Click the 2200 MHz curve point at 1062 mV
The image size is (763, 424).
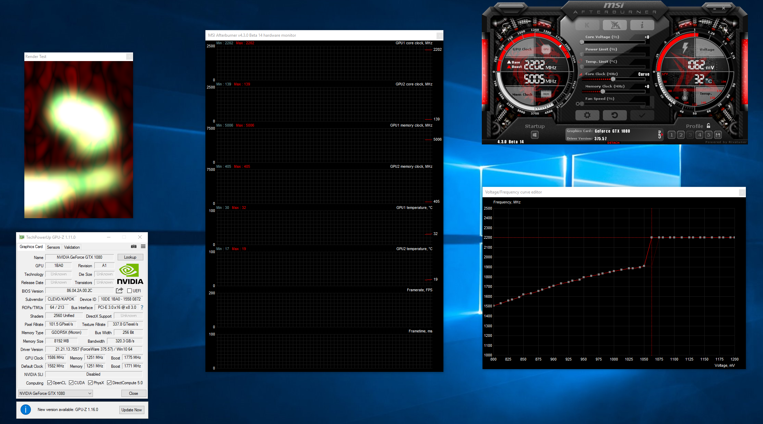coord(652,237)
